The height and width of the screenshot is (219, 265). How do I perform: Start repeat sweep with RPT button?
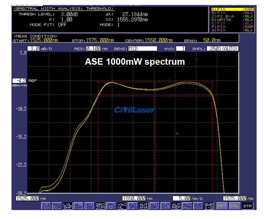222,206
